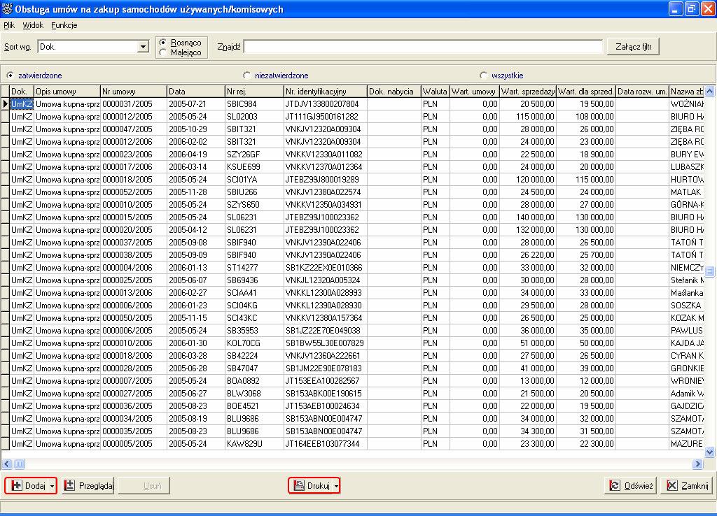717x516 pixels.
Task: Click date cell 2006-03-14
Action: click(196, 166)
